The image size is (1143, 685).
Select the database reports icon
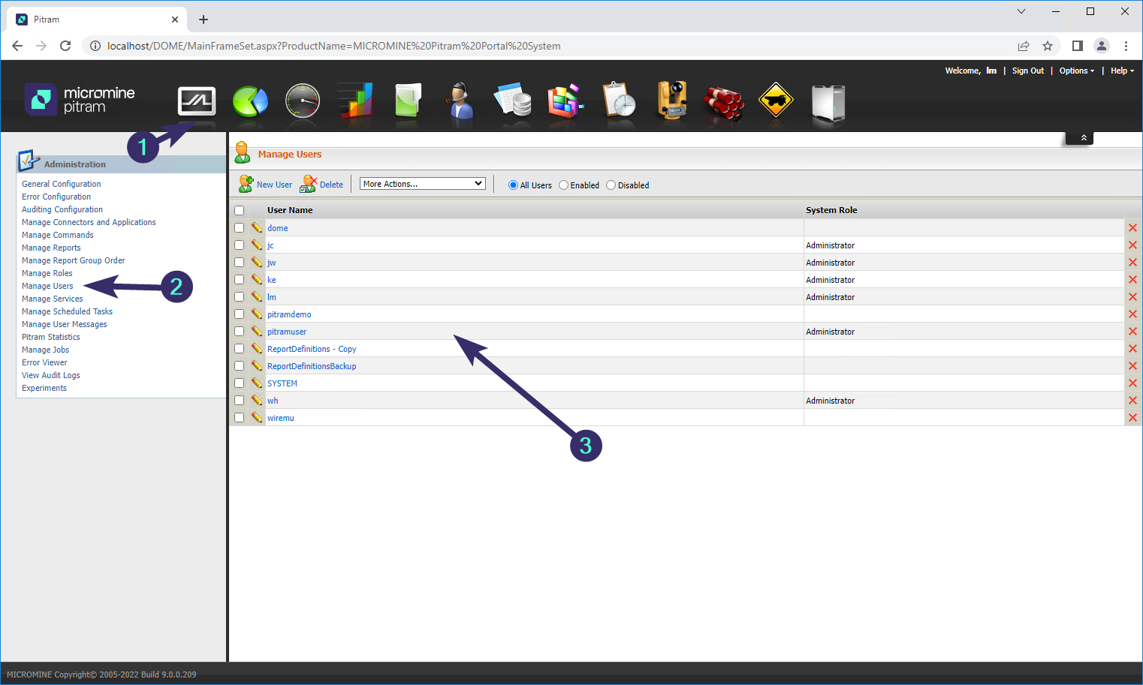[x=513, y=101]
